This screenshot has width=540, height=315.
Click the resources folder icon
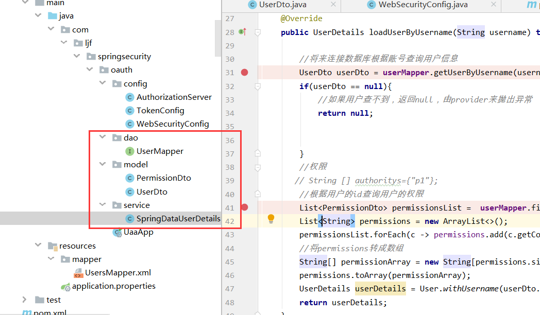53,246
